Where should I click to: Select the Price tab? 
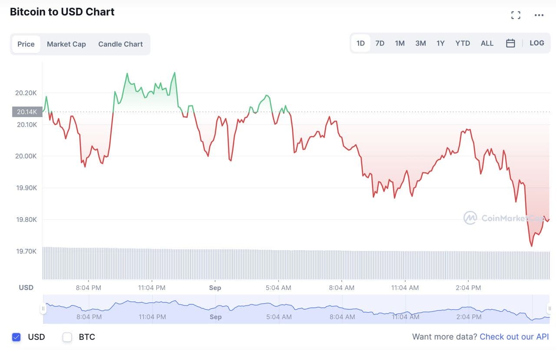click(26, 44)
